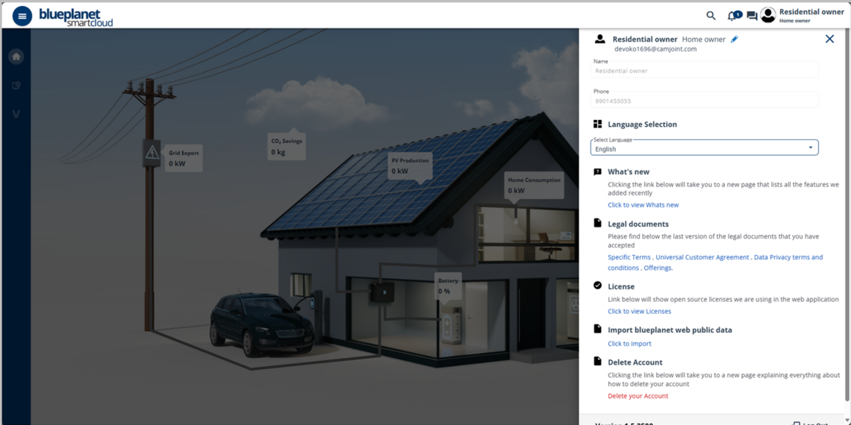Click the second sidebar icon below Home
The width and height of the screenshot is (851, 425).
16,86
